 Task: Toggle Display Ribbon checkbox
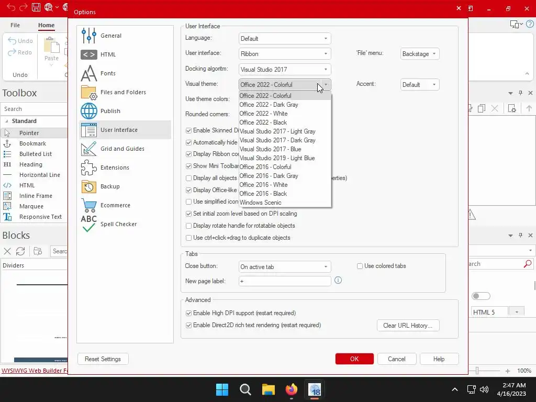pos(188,154)
